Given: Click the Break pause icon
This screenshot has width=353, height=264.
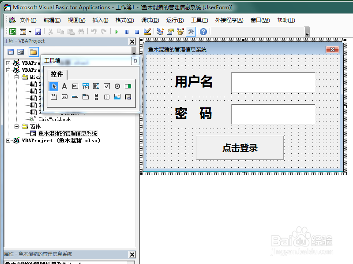Looking at the screenshot, I should click(127, 32).
